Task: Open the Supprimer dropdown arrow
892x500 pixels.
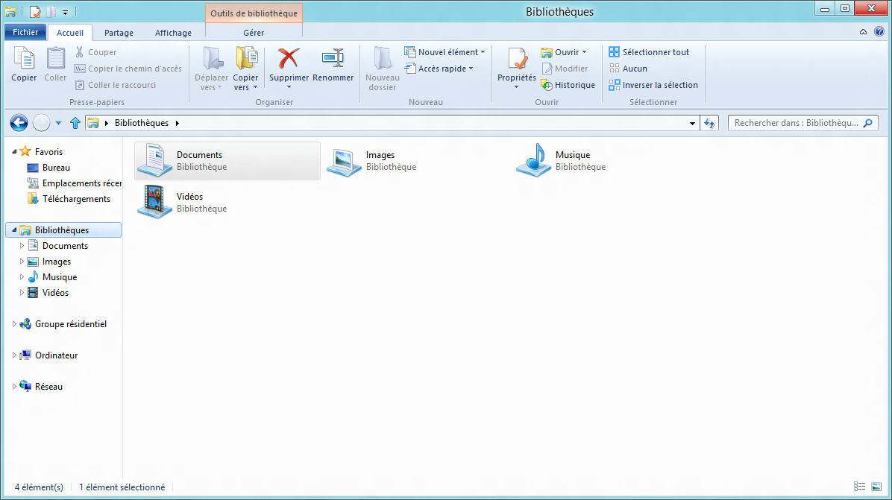Action: click(289, 87)
